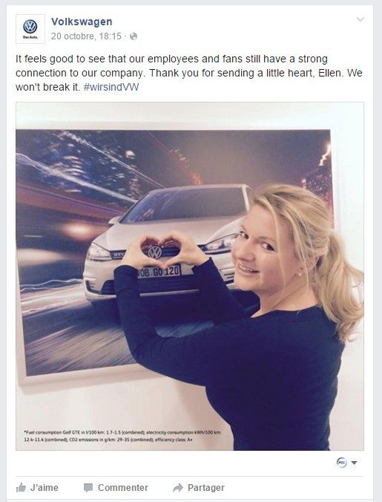
Task: Expand the arrow beside the identity selector icon
Action: [x=355, y=463]
